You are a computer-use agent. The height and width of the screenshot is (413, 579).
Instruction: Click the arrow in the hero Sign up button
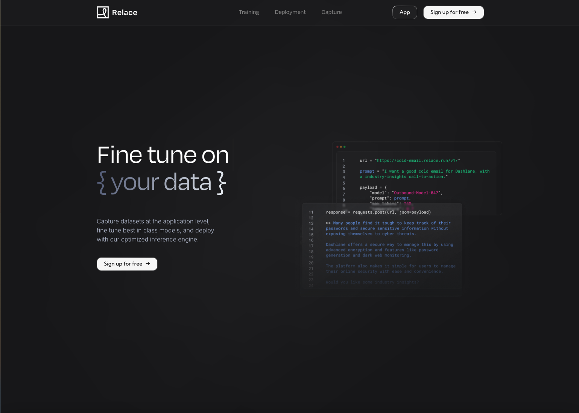(148, 264)
